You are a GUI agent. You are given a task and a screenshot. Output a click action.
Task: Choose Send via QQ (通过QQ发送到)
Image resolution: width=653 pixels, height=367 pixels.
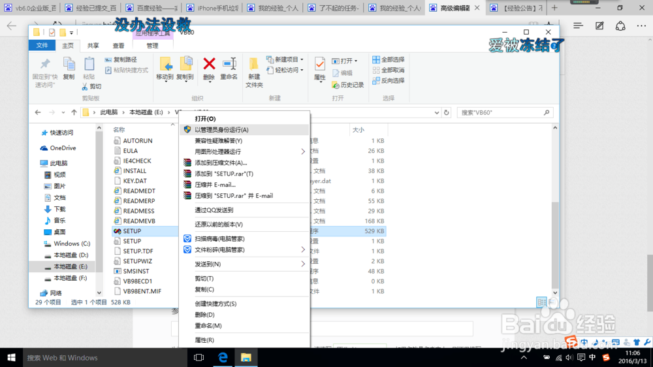coord(244,210)
